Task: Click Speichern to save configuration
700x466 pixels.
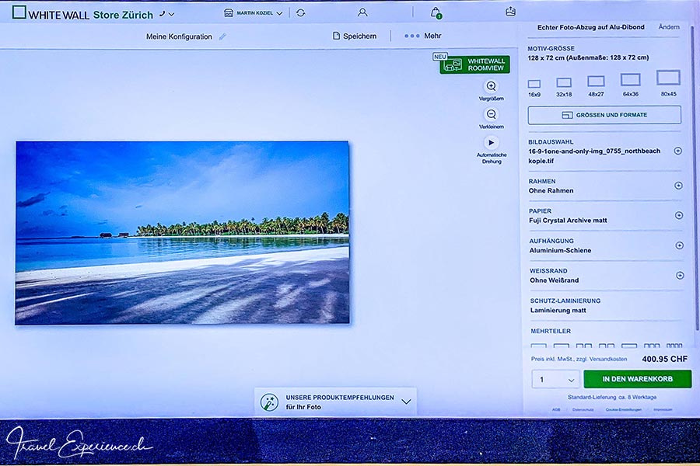Action: [355, 36]
